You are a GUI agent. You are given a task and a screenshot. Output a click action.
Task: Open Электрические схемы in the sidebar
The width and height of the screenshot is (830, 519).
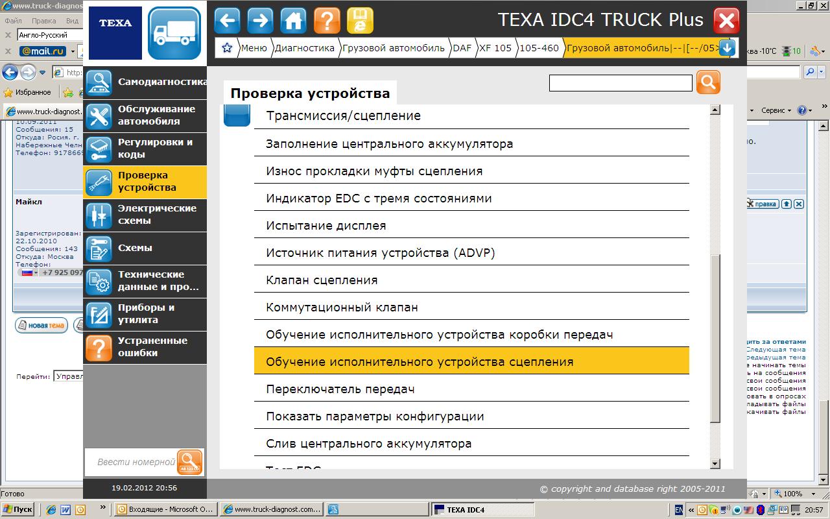[145, 215]
